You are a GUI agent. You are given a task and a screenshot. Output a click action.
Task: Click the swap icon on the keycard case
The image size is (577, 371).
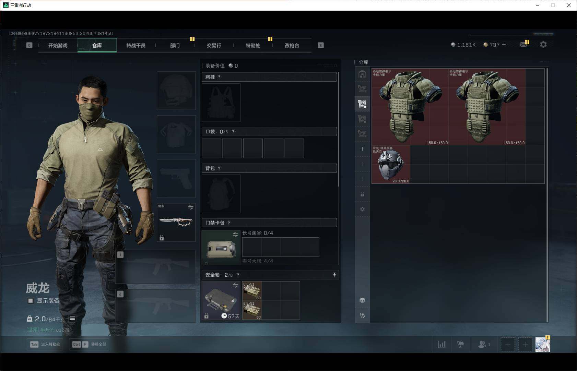click(x=235, y=235)
